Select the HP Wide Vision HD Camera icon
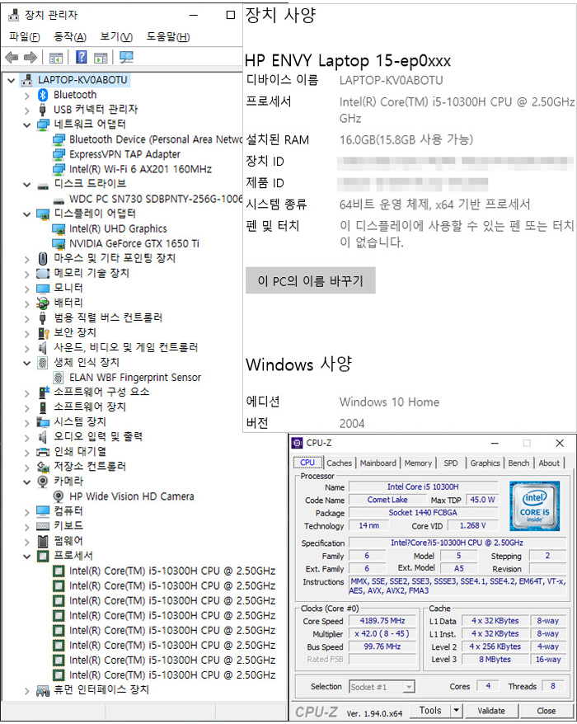 click(x=59, y=496)
